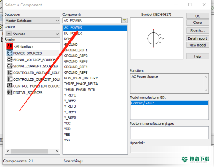Image resolution: width=214 pixels, height=167 pixels.
Task: Open the Database dropdown
Action: pos(33,21)
